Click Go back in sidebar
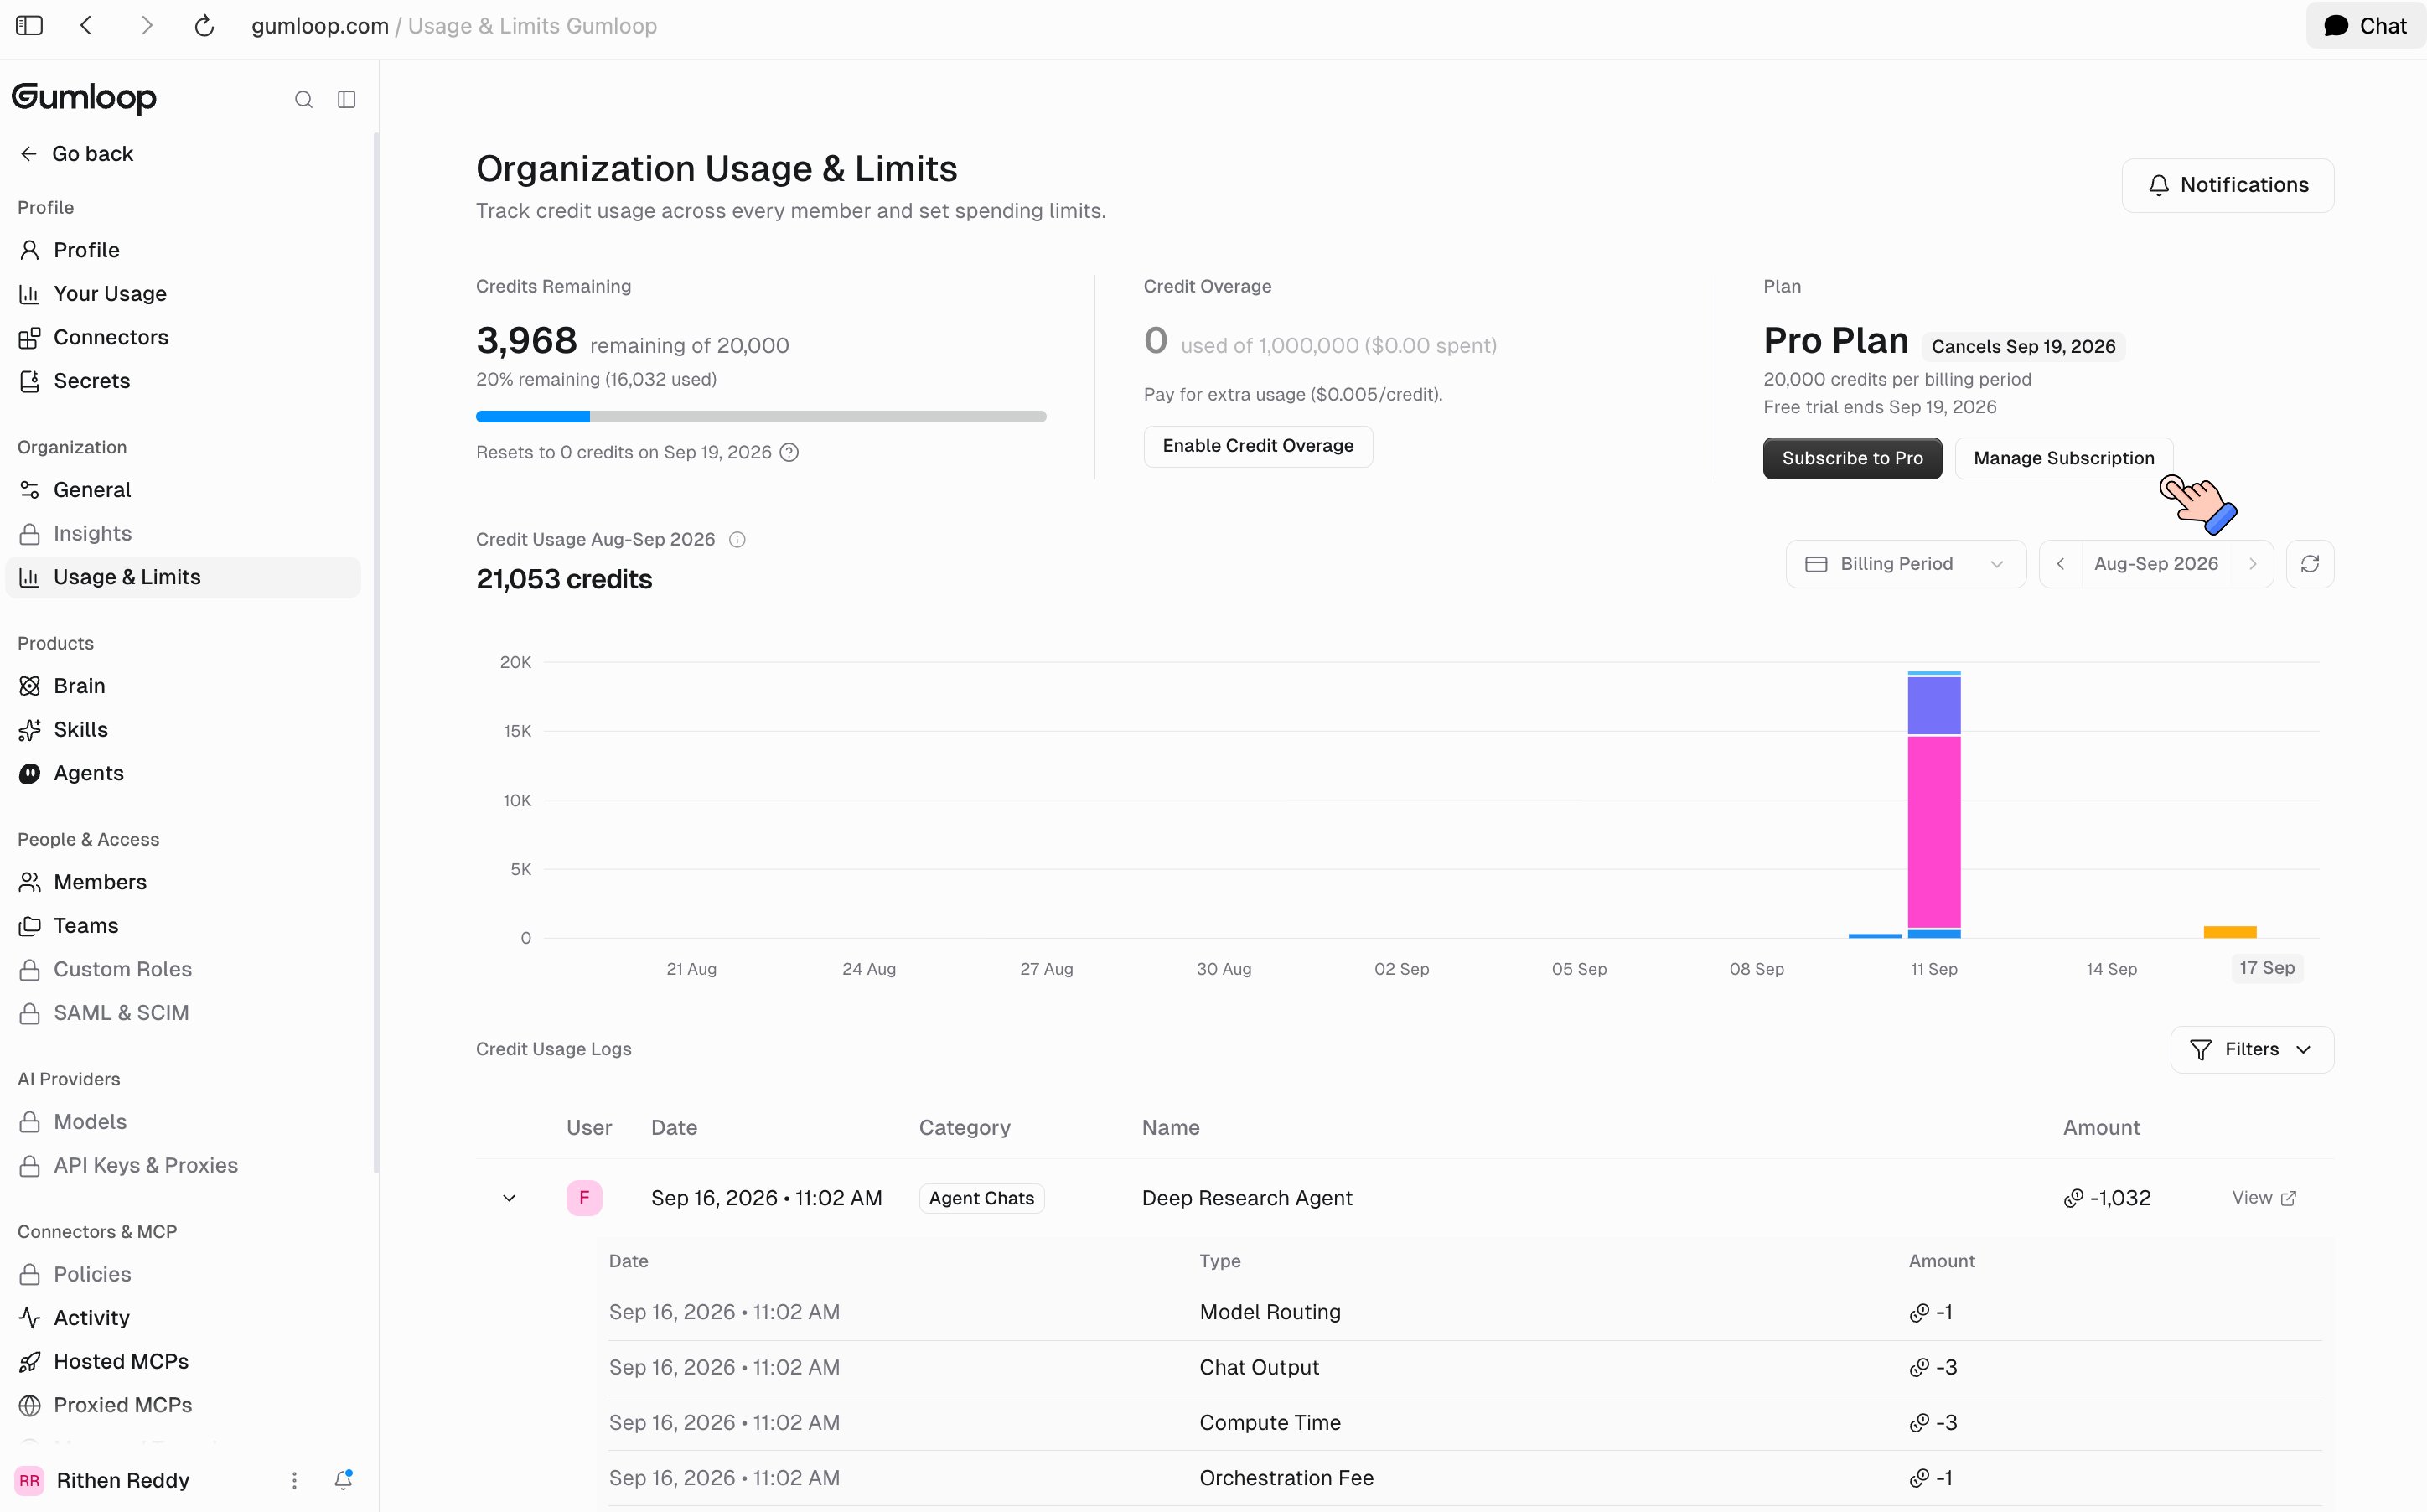This screenshot has width=2427, height=1512. click(x=77, y=154)
